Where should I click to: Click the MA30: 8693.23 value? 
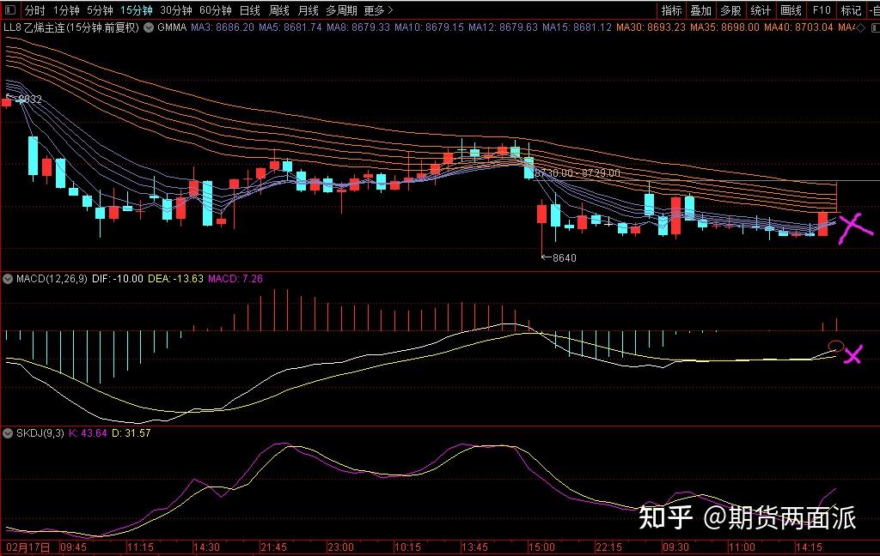651,27
